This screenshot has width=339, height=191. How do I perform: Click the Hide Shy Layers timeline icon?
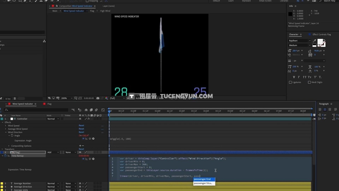[86, 110]
